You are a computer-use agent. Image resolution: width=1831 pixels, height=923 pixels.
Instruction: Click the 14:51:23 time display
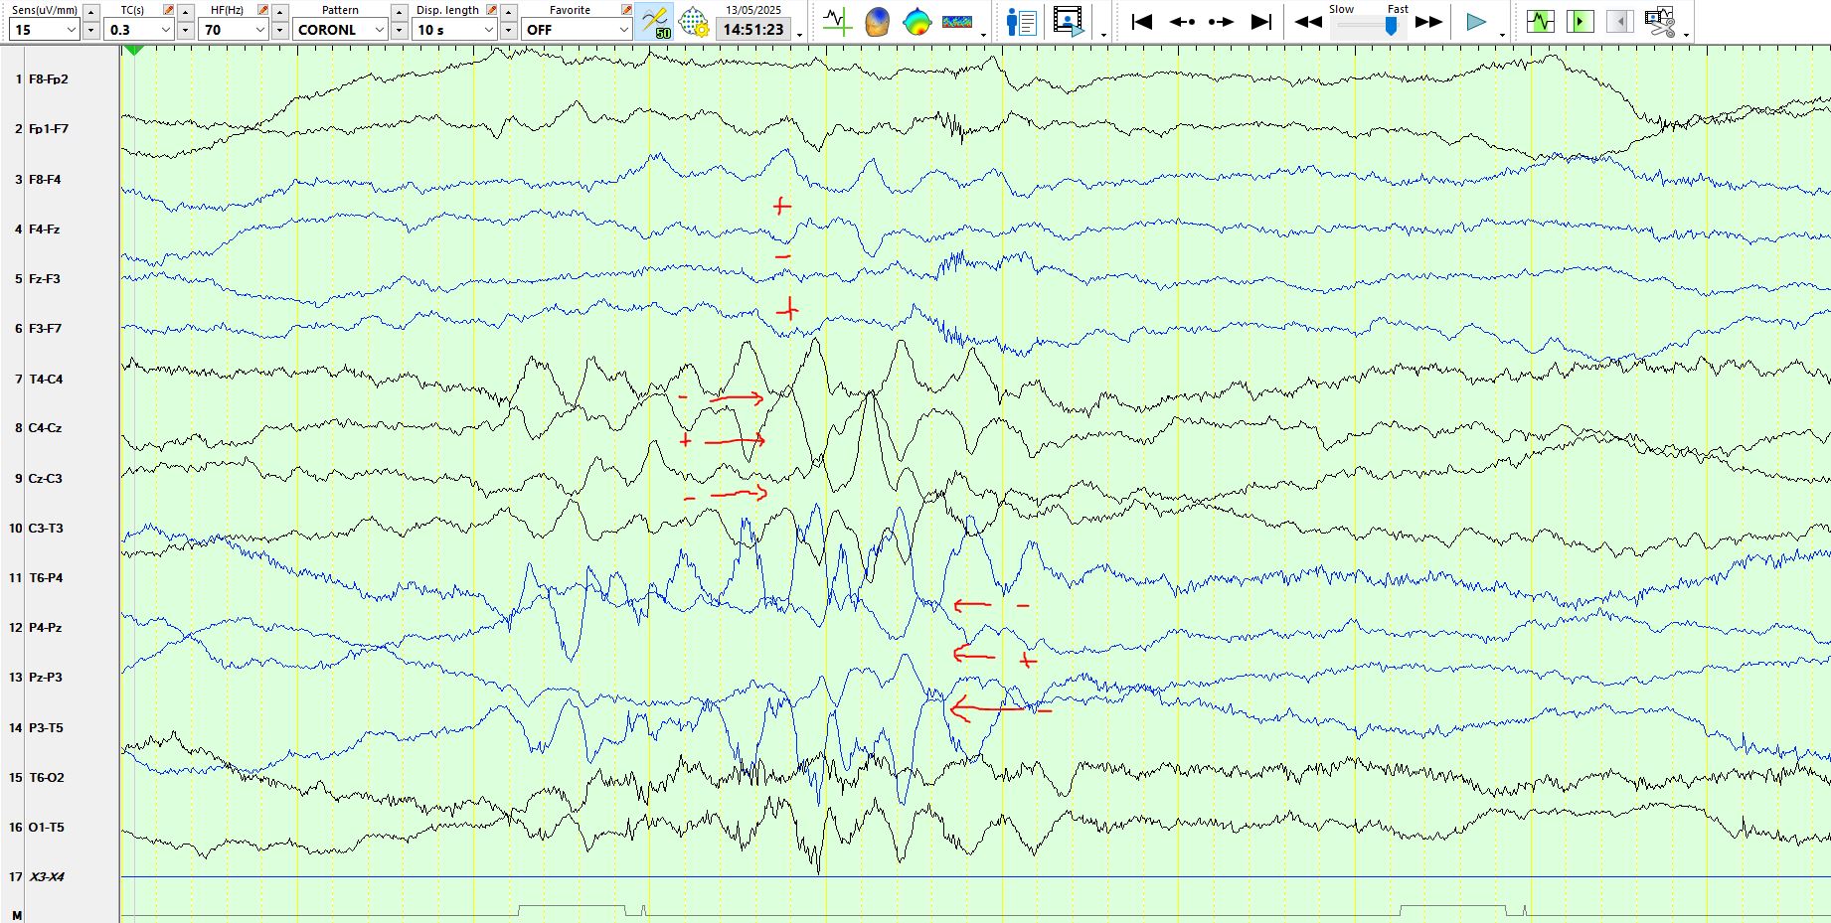tap(753, 30)
